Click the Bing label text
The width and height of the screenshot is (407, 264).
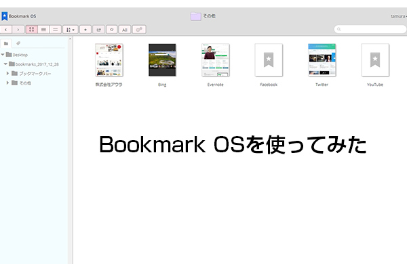(x=162, y=85)
